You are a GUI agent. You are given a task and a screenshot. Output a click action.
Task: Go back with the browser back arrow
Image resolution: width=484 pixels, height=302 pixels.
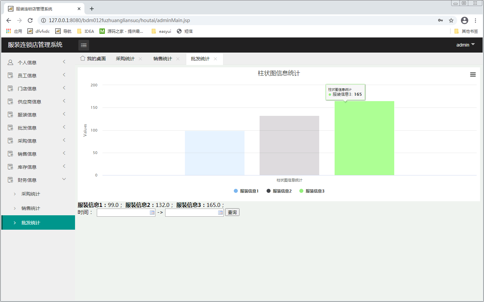point(9,20)
